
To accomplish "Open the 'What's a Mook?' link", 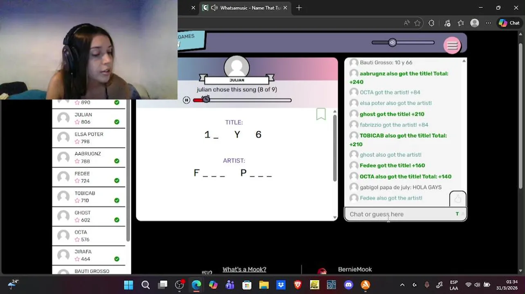I will point(244,269).
